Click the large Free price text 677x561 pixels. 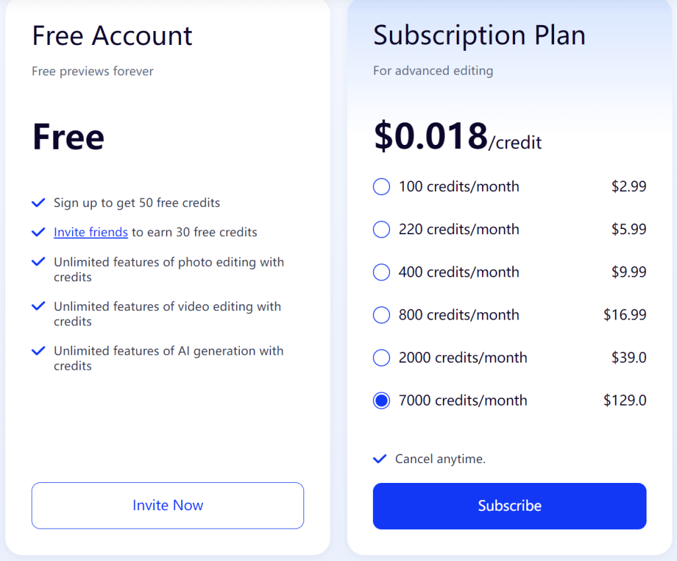point(67,137)
